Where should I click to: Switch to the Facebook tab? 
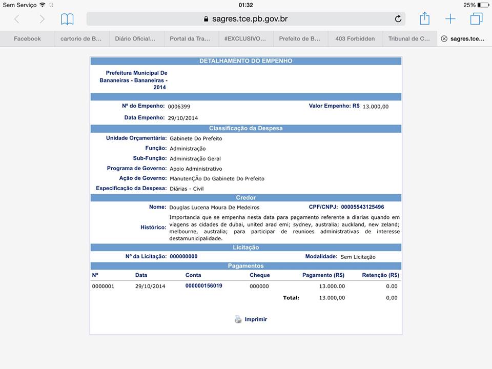[x=27, y=38]
